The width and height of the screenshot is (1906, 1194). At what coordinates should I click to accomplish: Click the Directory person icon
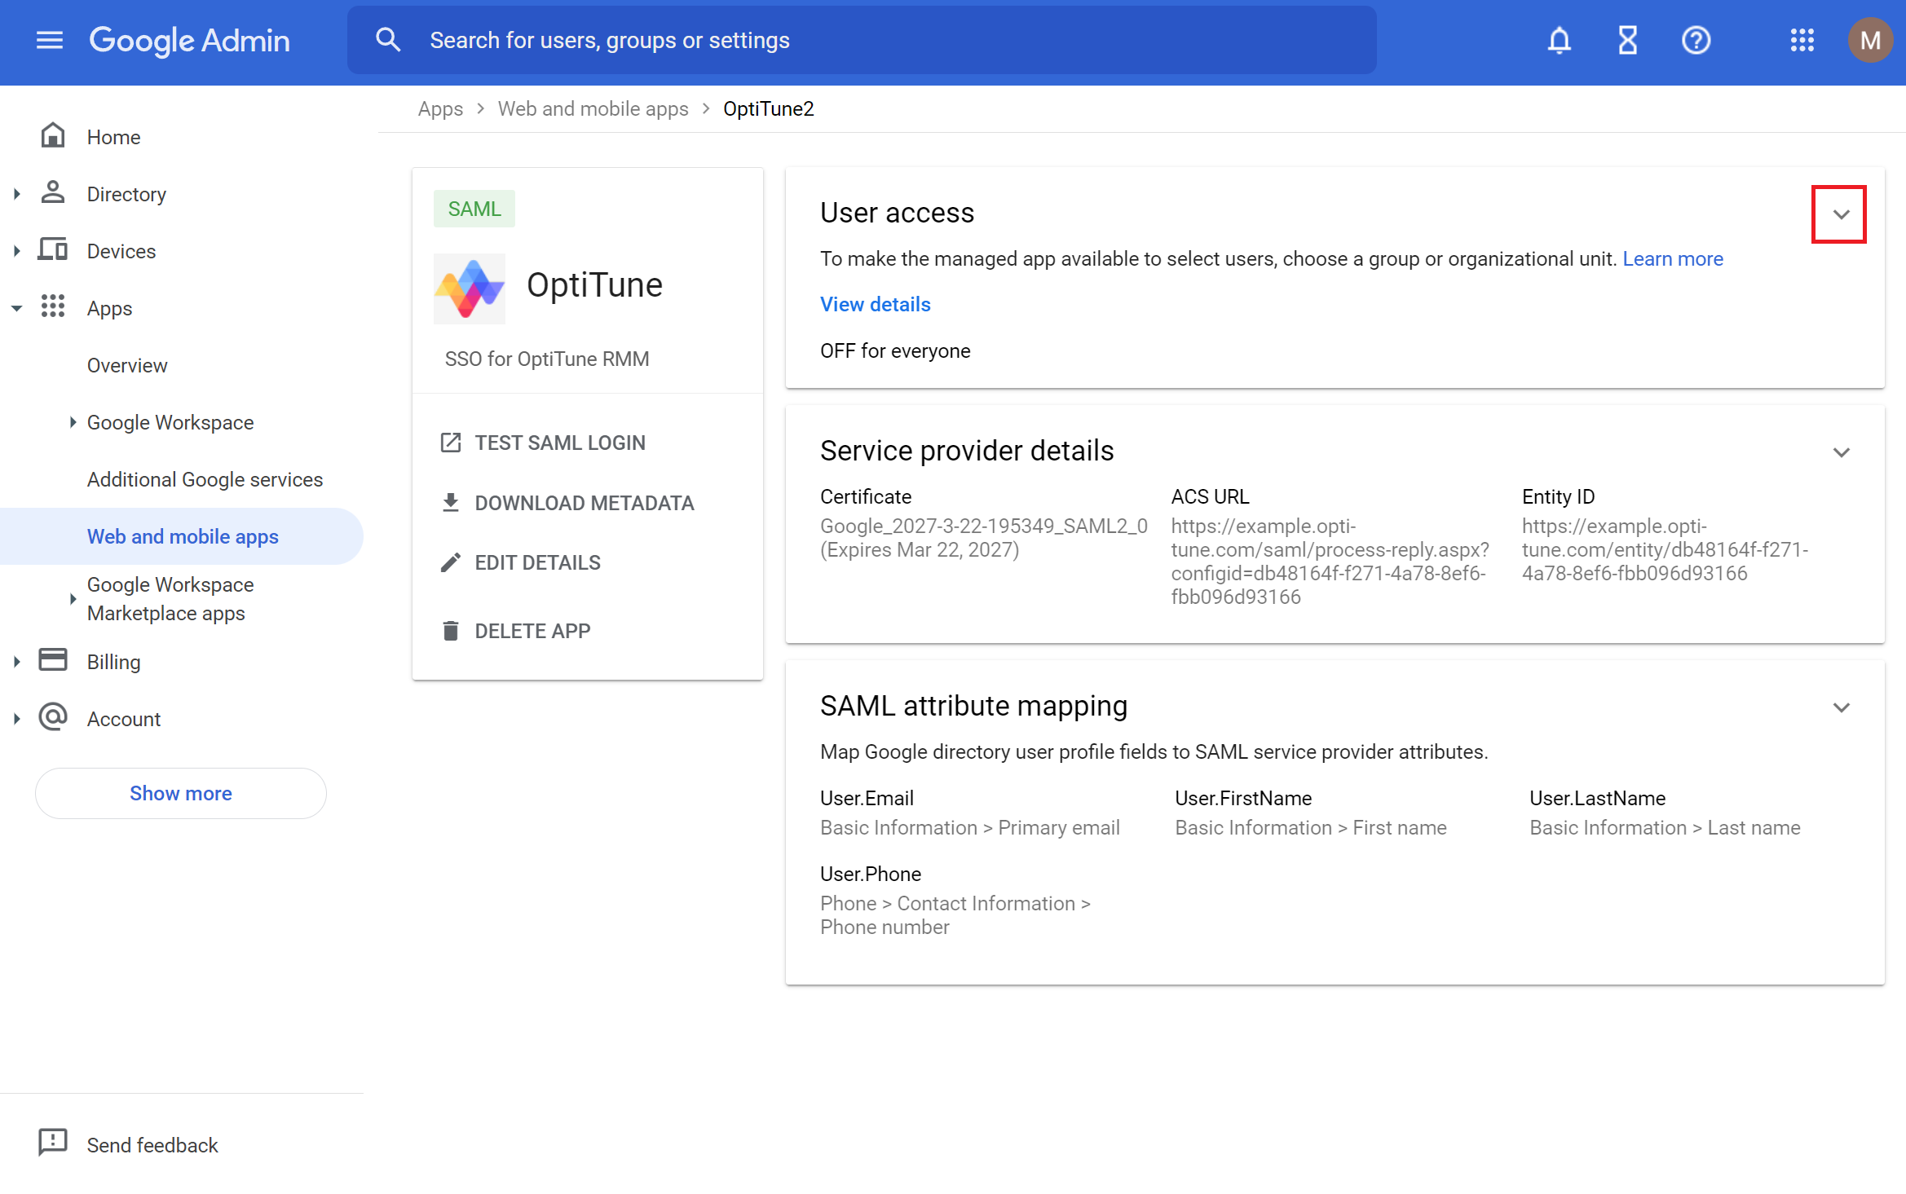point(53,192)
